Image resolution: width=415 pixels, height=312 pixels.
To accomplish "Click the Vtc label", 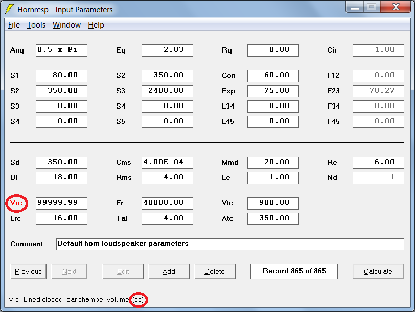I will 227,203.
